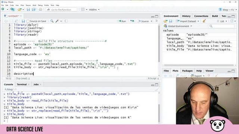
Task: Open Global Environment selector
Action: pyautogui.click(x=178, y=26)
